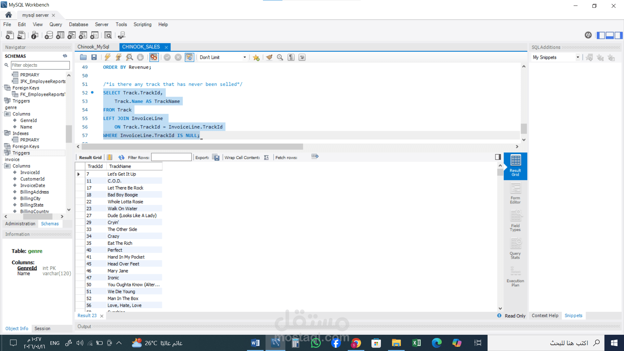Screen dimensions: 624x351
Task: Switch to the Administration tab
Action: coord(20,224)
